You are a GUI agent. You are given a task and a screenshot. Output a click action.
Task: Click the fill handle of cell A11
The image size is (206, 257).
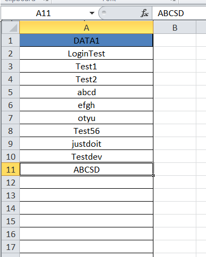[153, 175]
